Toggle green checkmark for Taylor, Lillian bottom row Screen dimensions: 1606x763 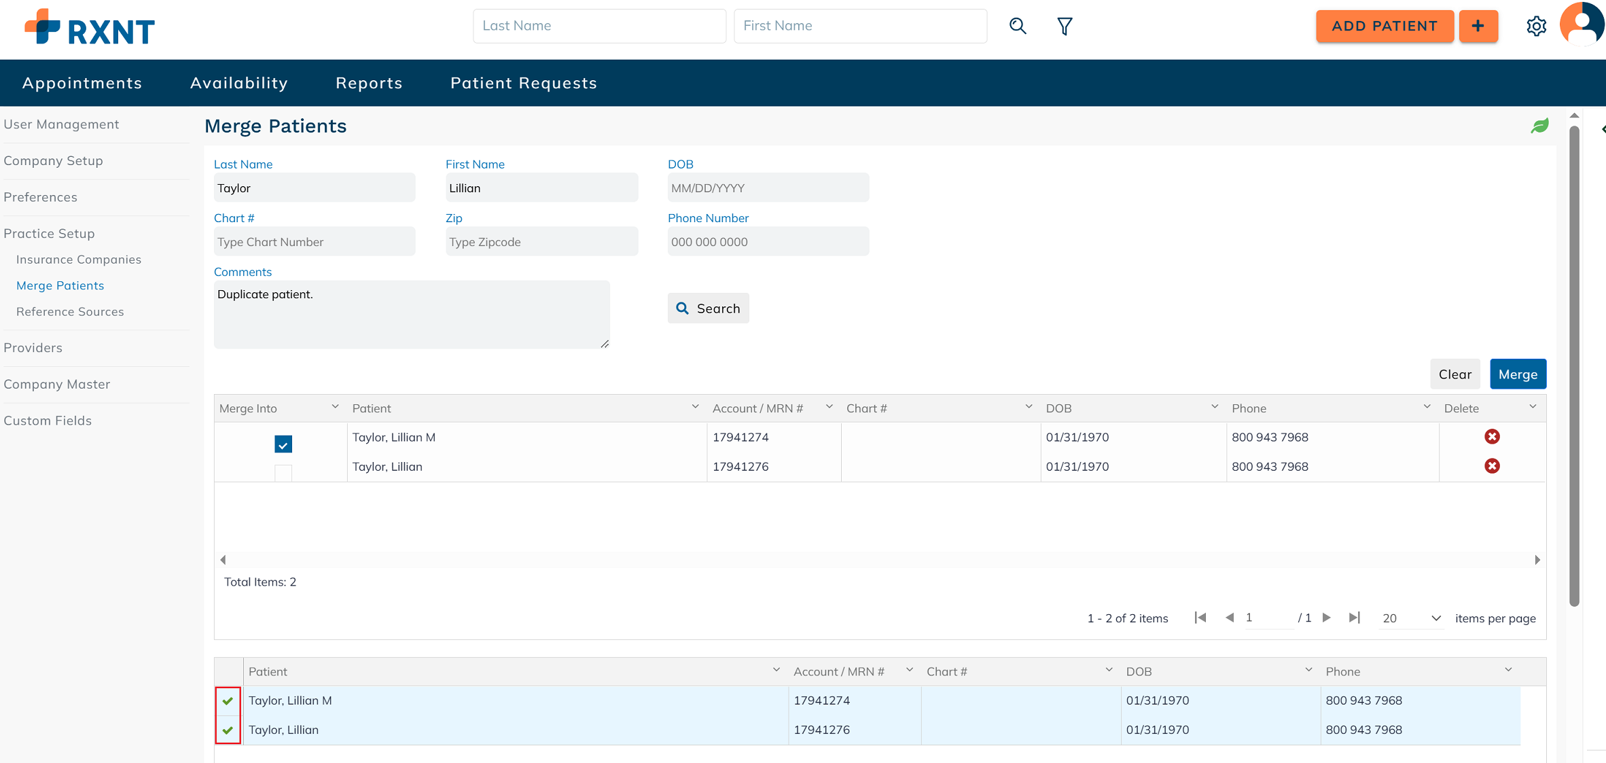point(228,730)
